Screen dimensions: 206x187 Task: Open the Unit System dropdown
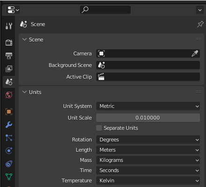pos(148,106)
